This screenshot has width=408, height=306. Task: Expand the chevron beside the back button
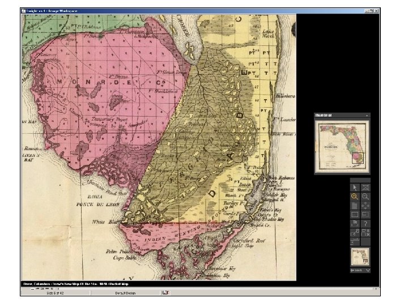[367, 270]
